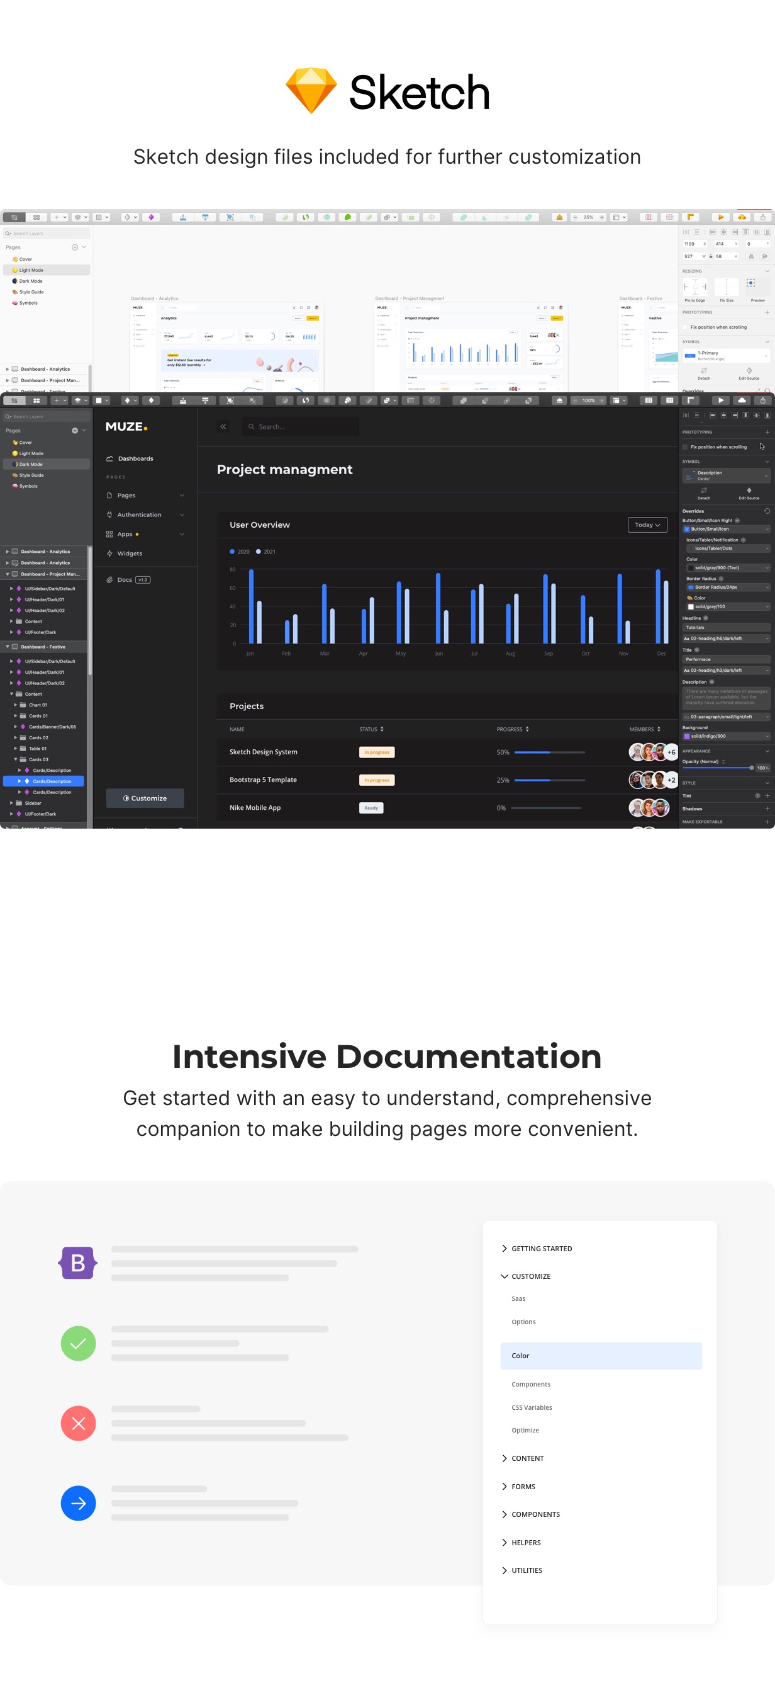The height and width of the screenshot is (1702, 775).
Task: Open the Today dropdown in User Overview
Action: [646, 525]
